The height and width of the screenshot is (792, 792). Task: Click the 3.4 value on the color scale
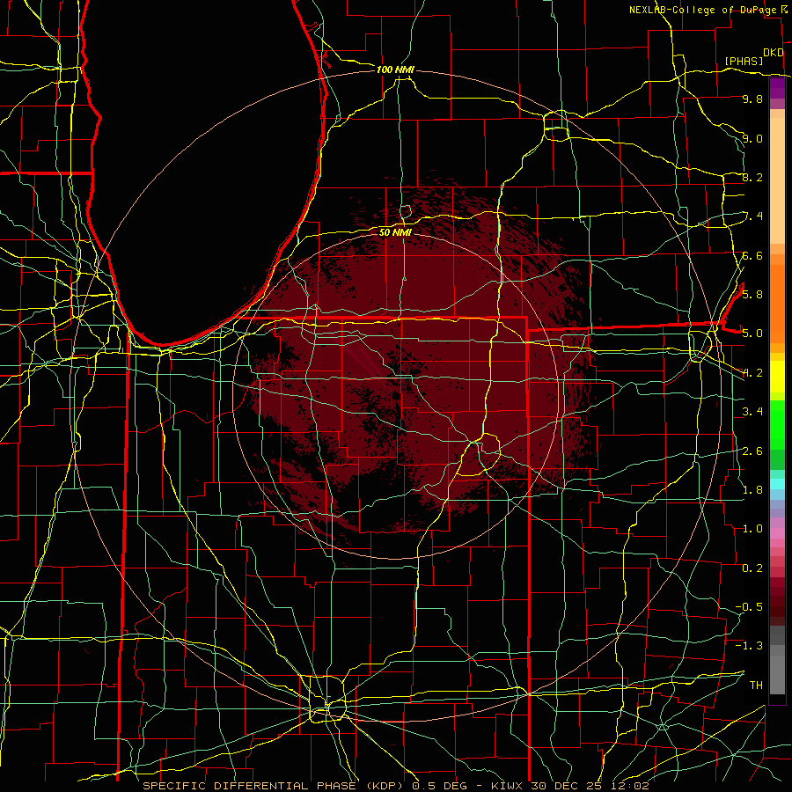pos(752,411)
